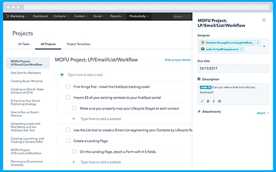The image size is (276, 172).
Task: Select highlighted MOFU Project in sidebar
Action: tap(28, 63)
